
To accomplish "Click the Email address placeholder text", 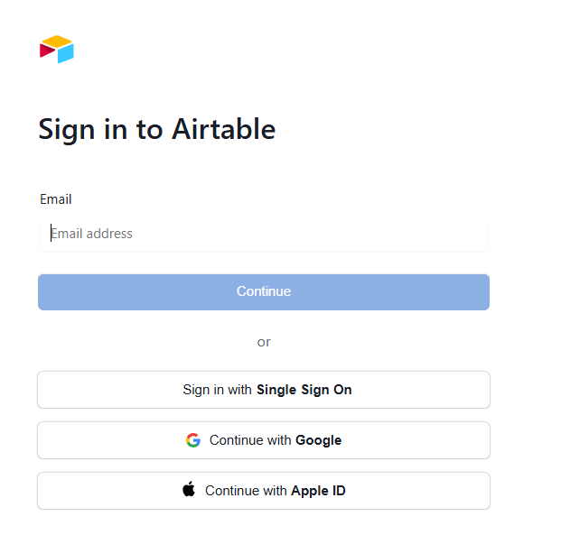I will [91, 234].
